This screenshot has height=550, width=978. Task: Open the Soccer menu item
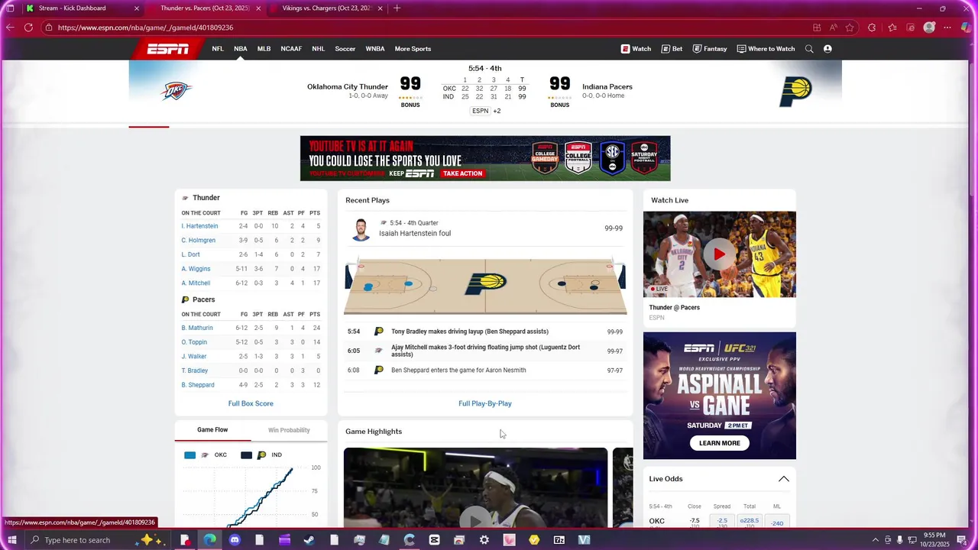pos(345,49)
